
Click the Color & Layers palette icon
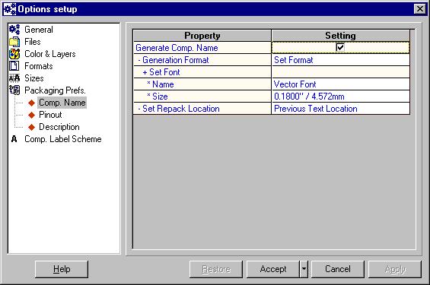tap(14, 54)
